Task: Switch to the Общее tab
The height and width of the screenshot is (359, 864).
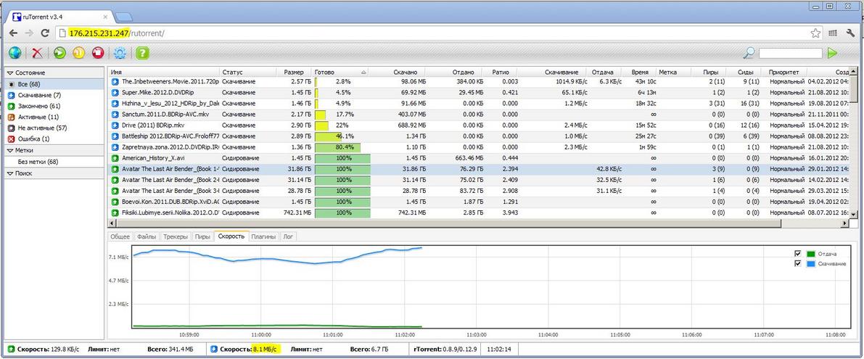Action: (120, 236)
